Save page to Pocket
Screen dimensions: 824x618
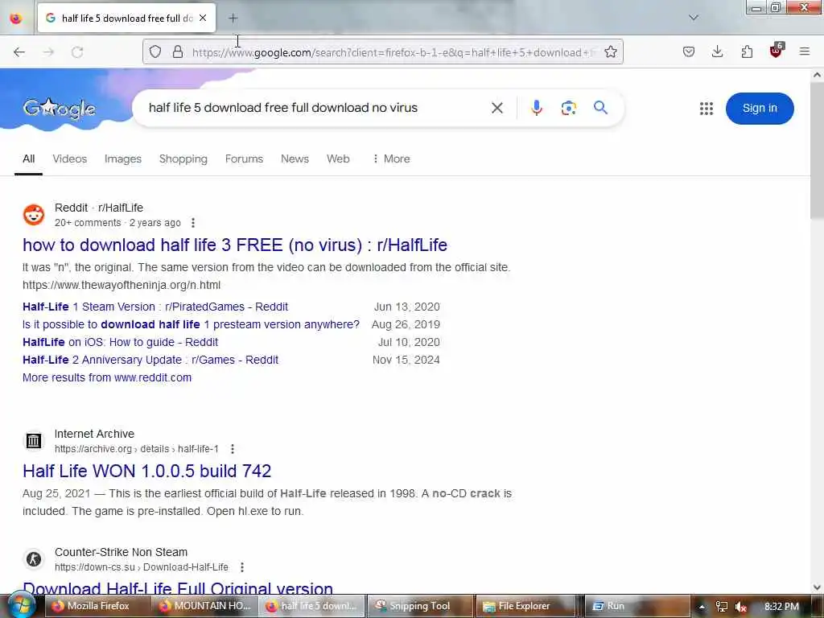[x=689, y=51]
